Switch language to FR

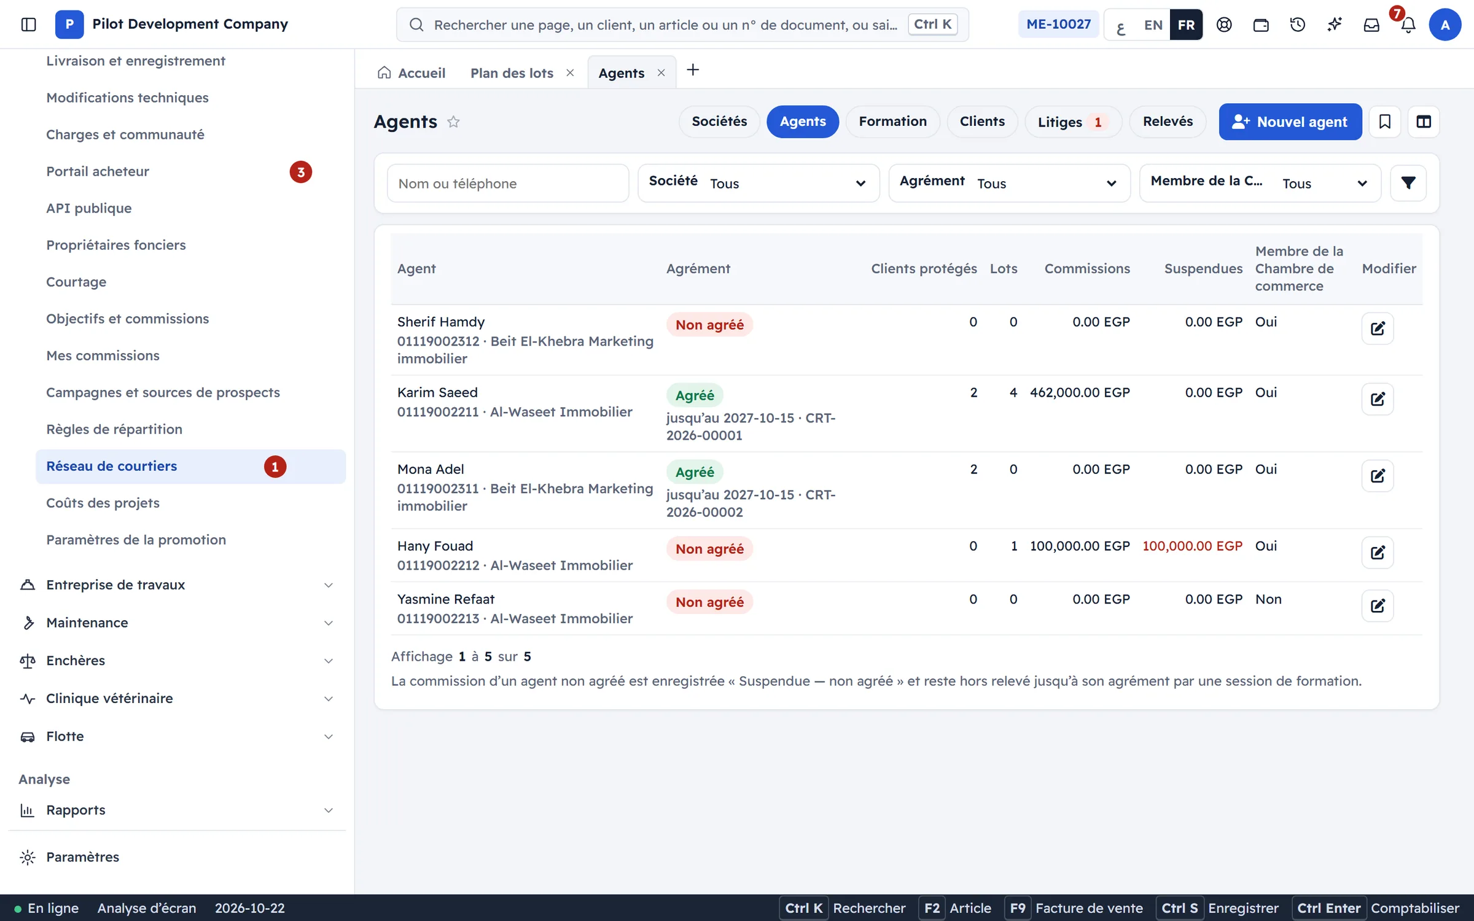pos(1186,25)
